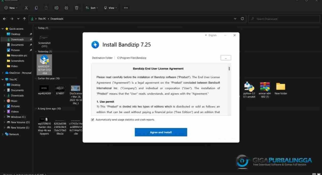Click the Search Downloads field

(x=284, y=19)
